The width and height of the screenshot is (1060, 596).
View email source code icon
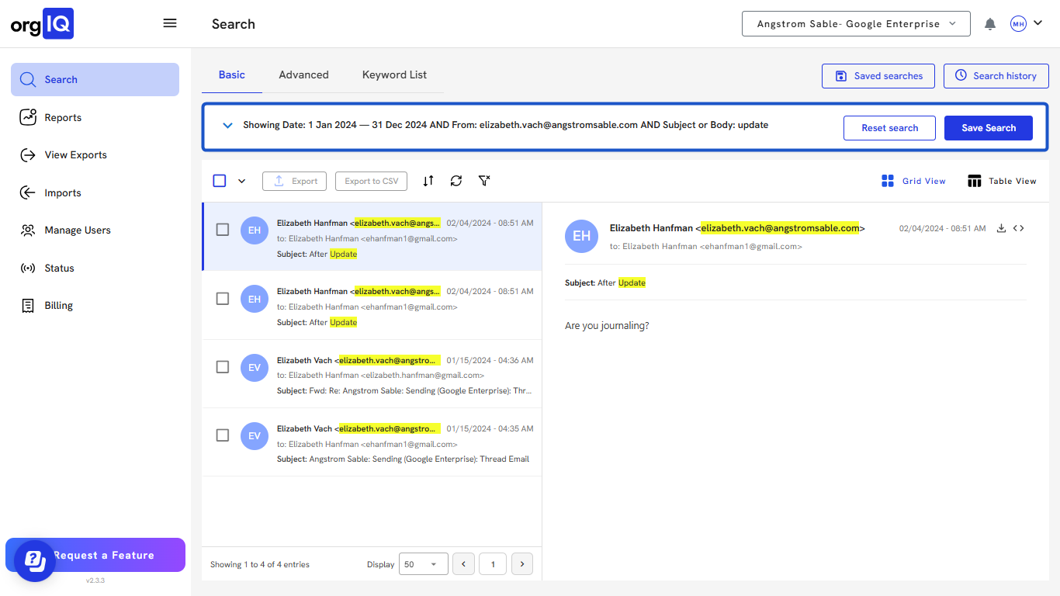pos(1018,228)
